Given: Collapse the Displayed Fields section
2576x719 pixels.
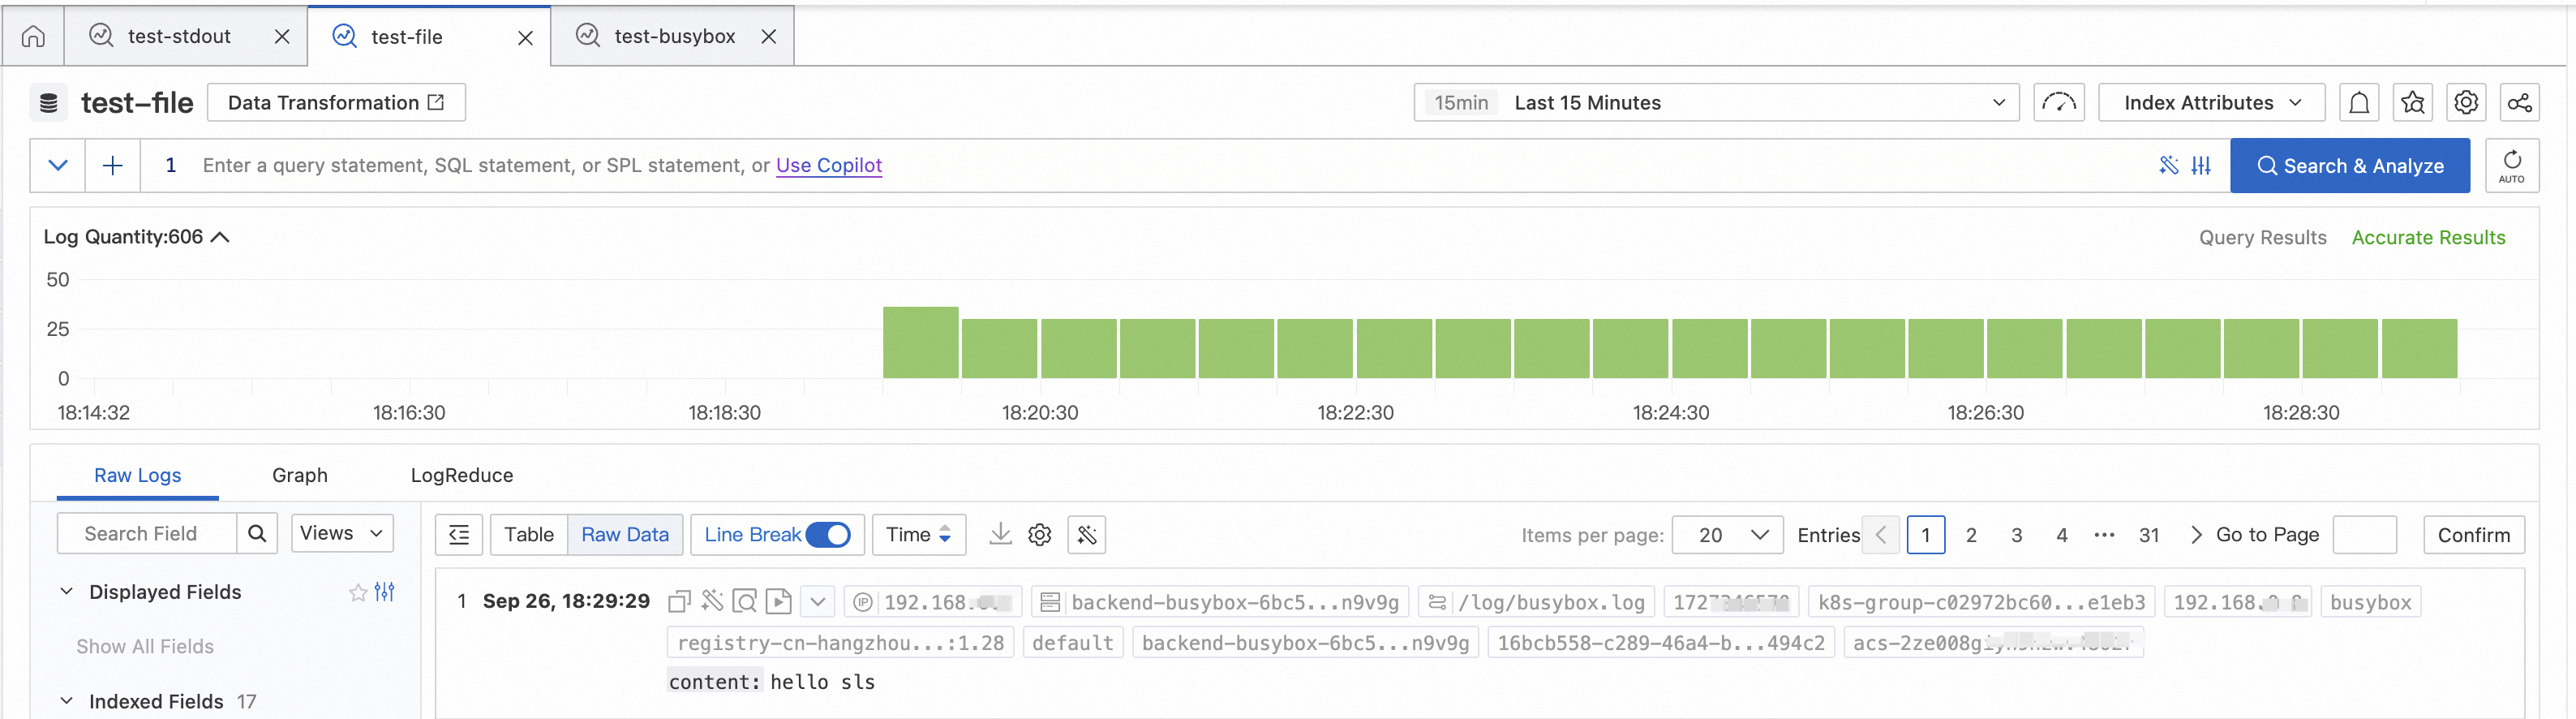Looking at the screenshot, I should click(67, 592).
